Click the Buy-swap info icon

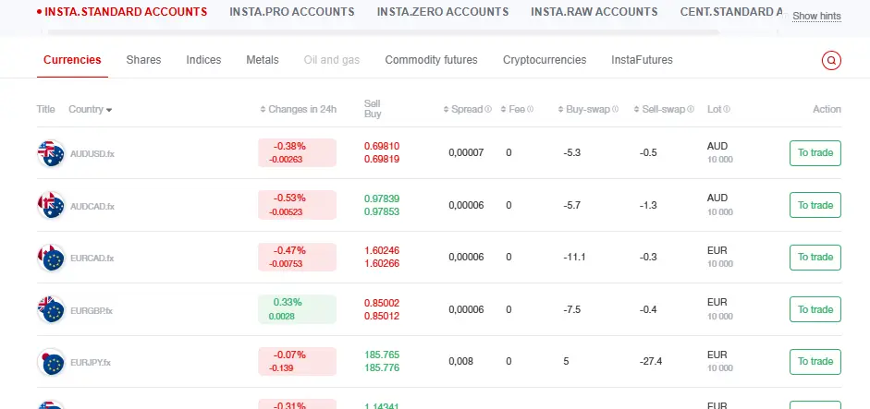click(616, 109)
